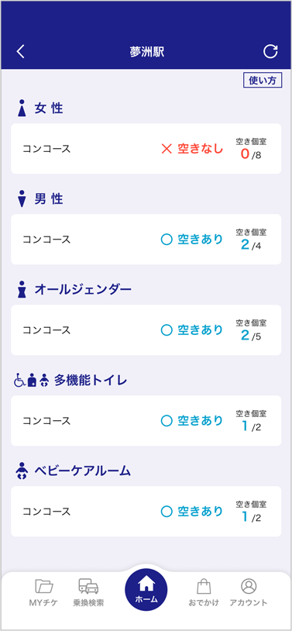
Task: Open the 女性 コンコース card showing 空きなし
Action: [146, 149]
